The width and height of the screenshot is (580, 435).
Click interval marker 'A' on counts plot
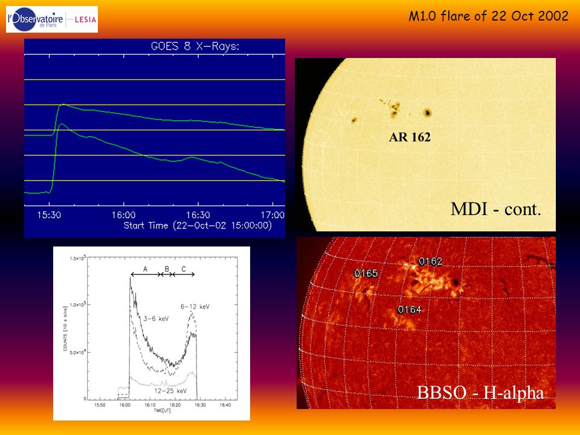click(146, 269)
